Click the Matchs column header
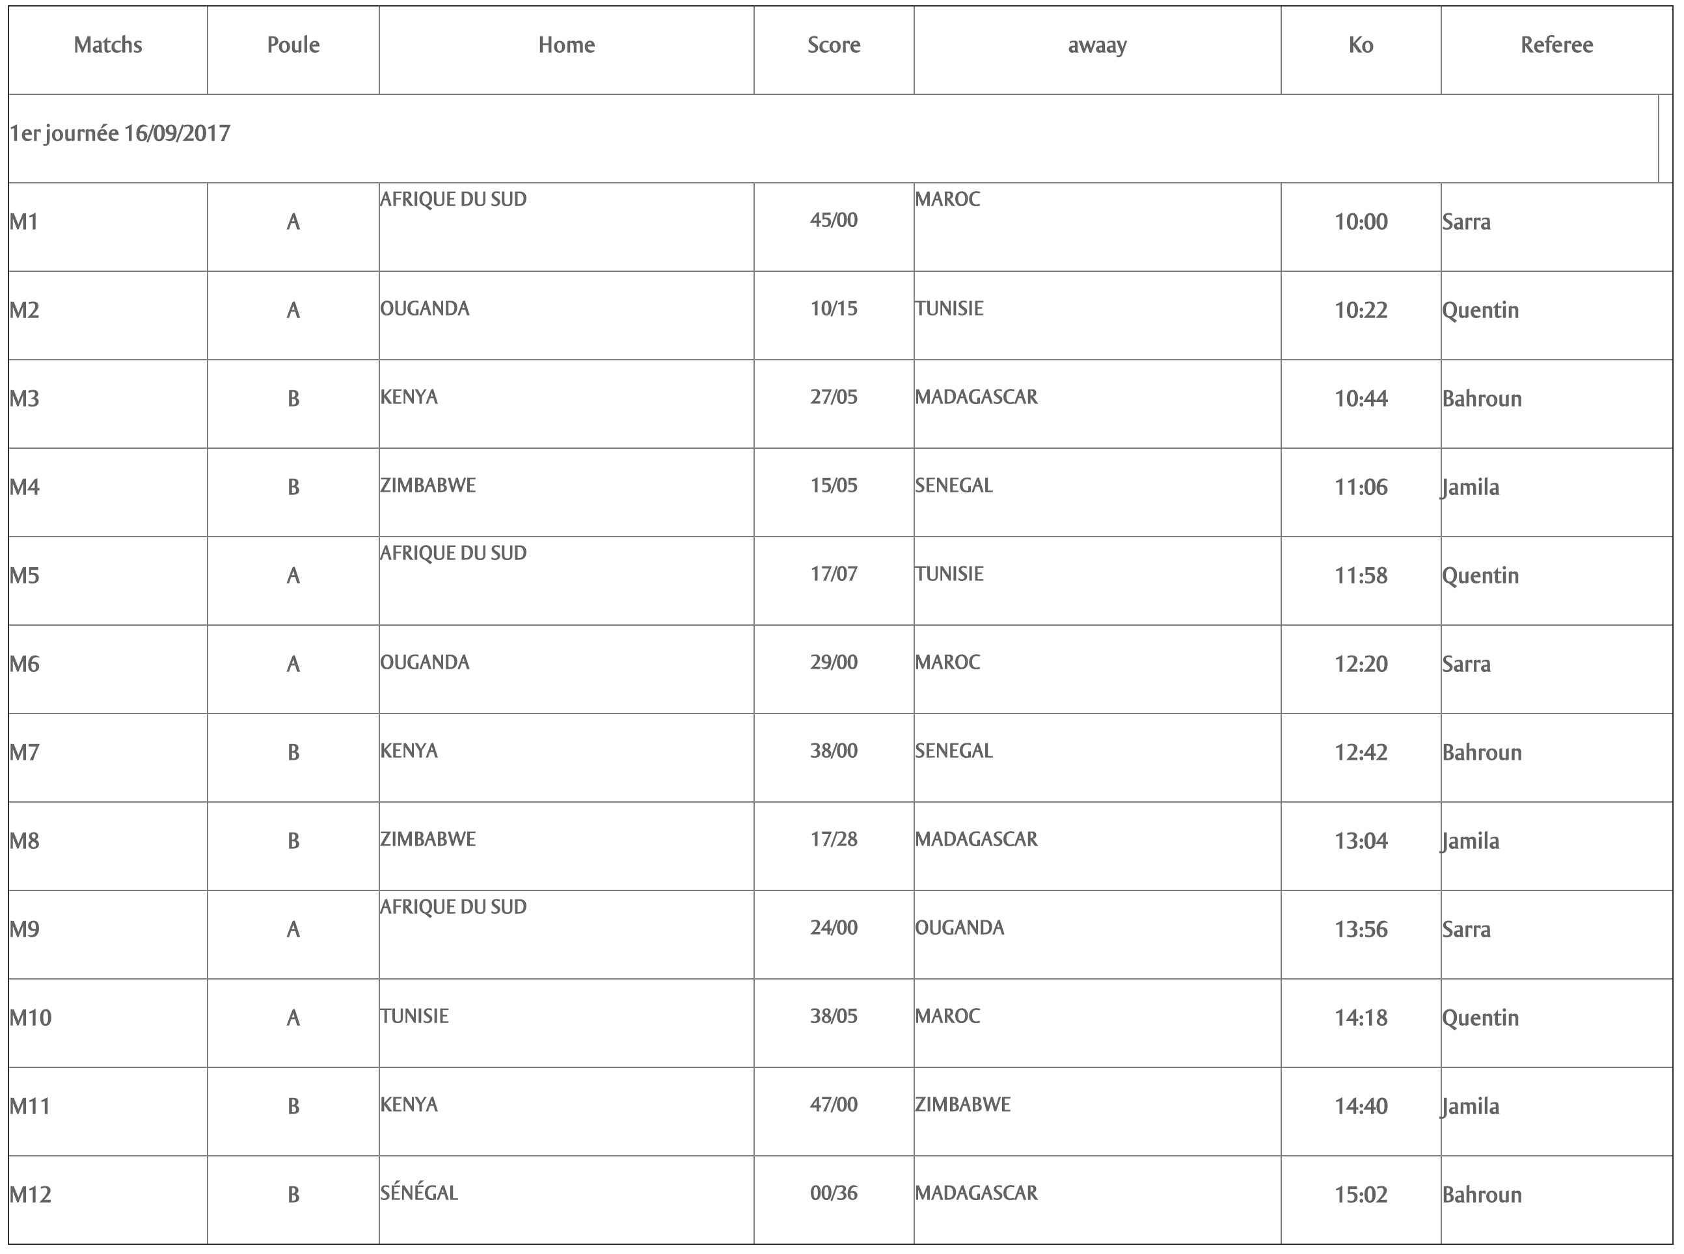The width and height of the screenshot is (1684, 1254). coord(108,46)
